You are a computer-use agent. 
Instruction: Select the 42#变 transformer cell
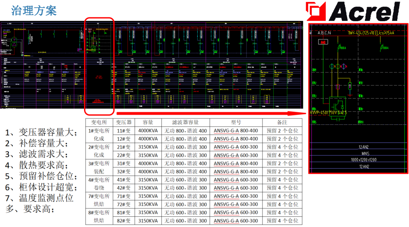(123, 188)
